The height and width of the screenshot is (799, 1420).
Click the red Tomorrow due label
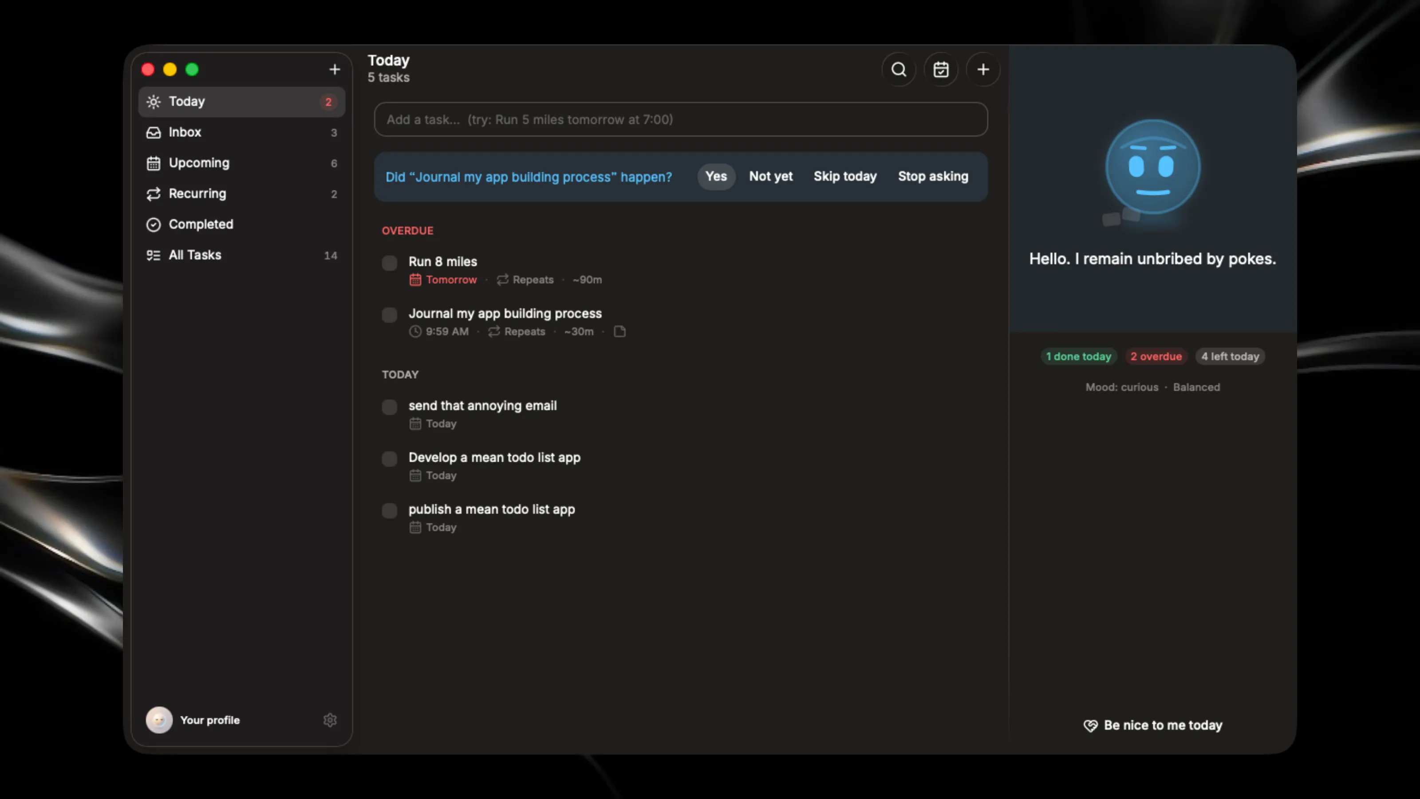pyautogui.click(x=451, y=280)
